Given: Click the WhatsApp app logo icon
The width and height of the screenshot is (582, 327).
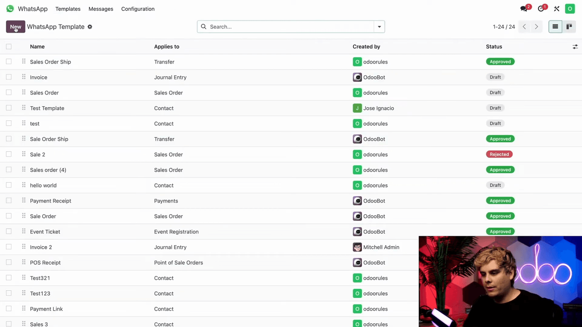Looking at the screenshot, I should [x=10, y=9].
